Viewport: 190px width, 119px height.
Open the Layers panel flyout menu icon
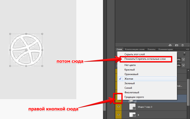pos(187,49)
